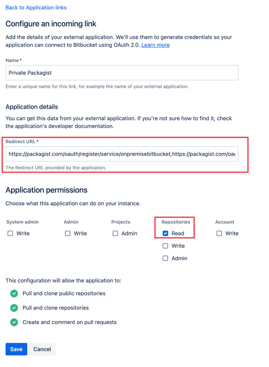Disable the Repositories Read permission

(x=165, y=233)
